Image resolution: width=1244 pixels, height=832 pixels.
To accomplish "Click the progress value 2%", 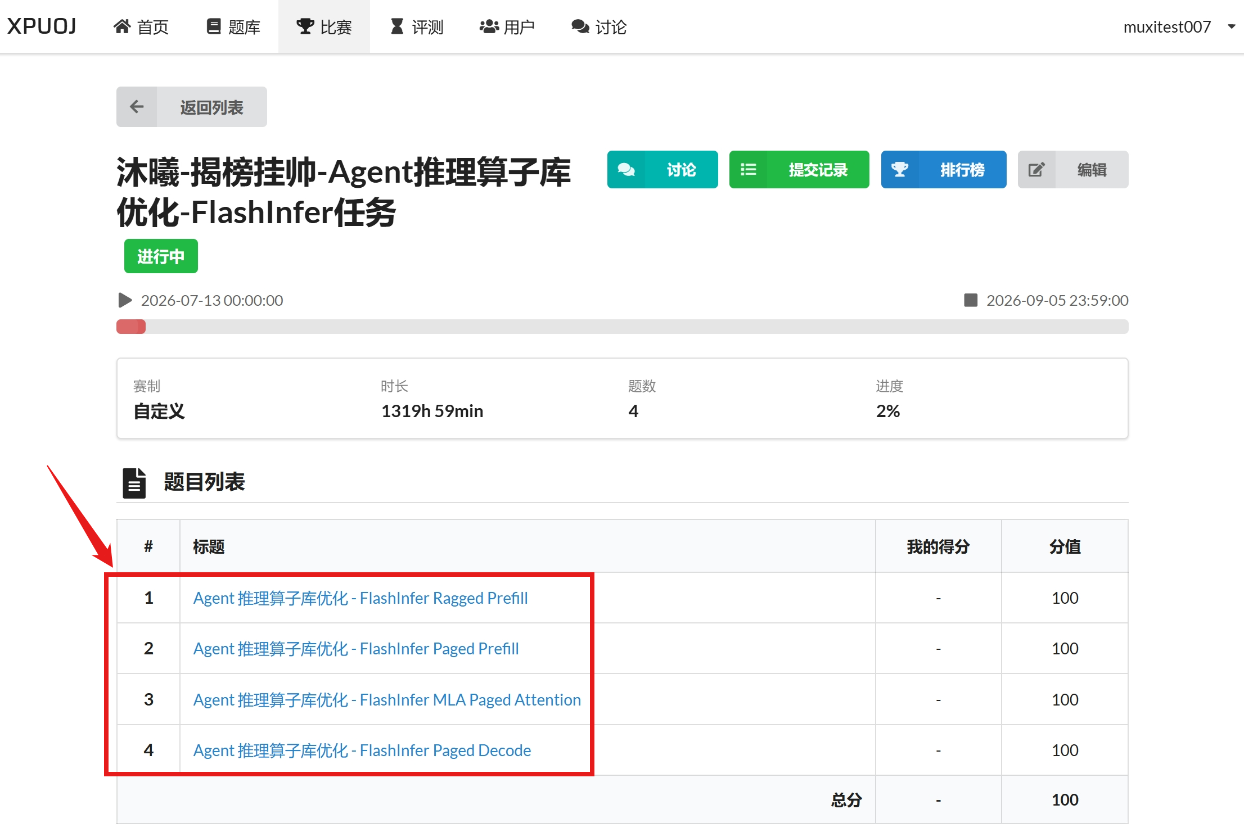I will [887, 411].
